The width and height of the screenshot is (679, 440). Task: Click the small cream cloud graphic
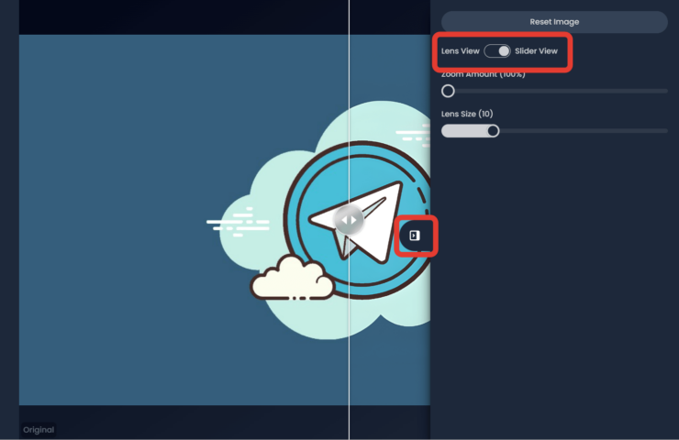coord(291,278)
